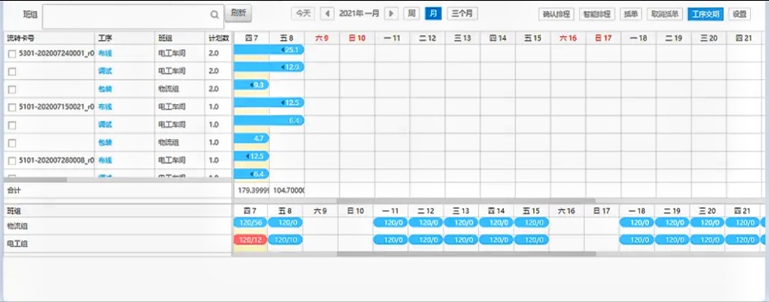Check the box for 5301-202007240001 row

coord(13,53)
